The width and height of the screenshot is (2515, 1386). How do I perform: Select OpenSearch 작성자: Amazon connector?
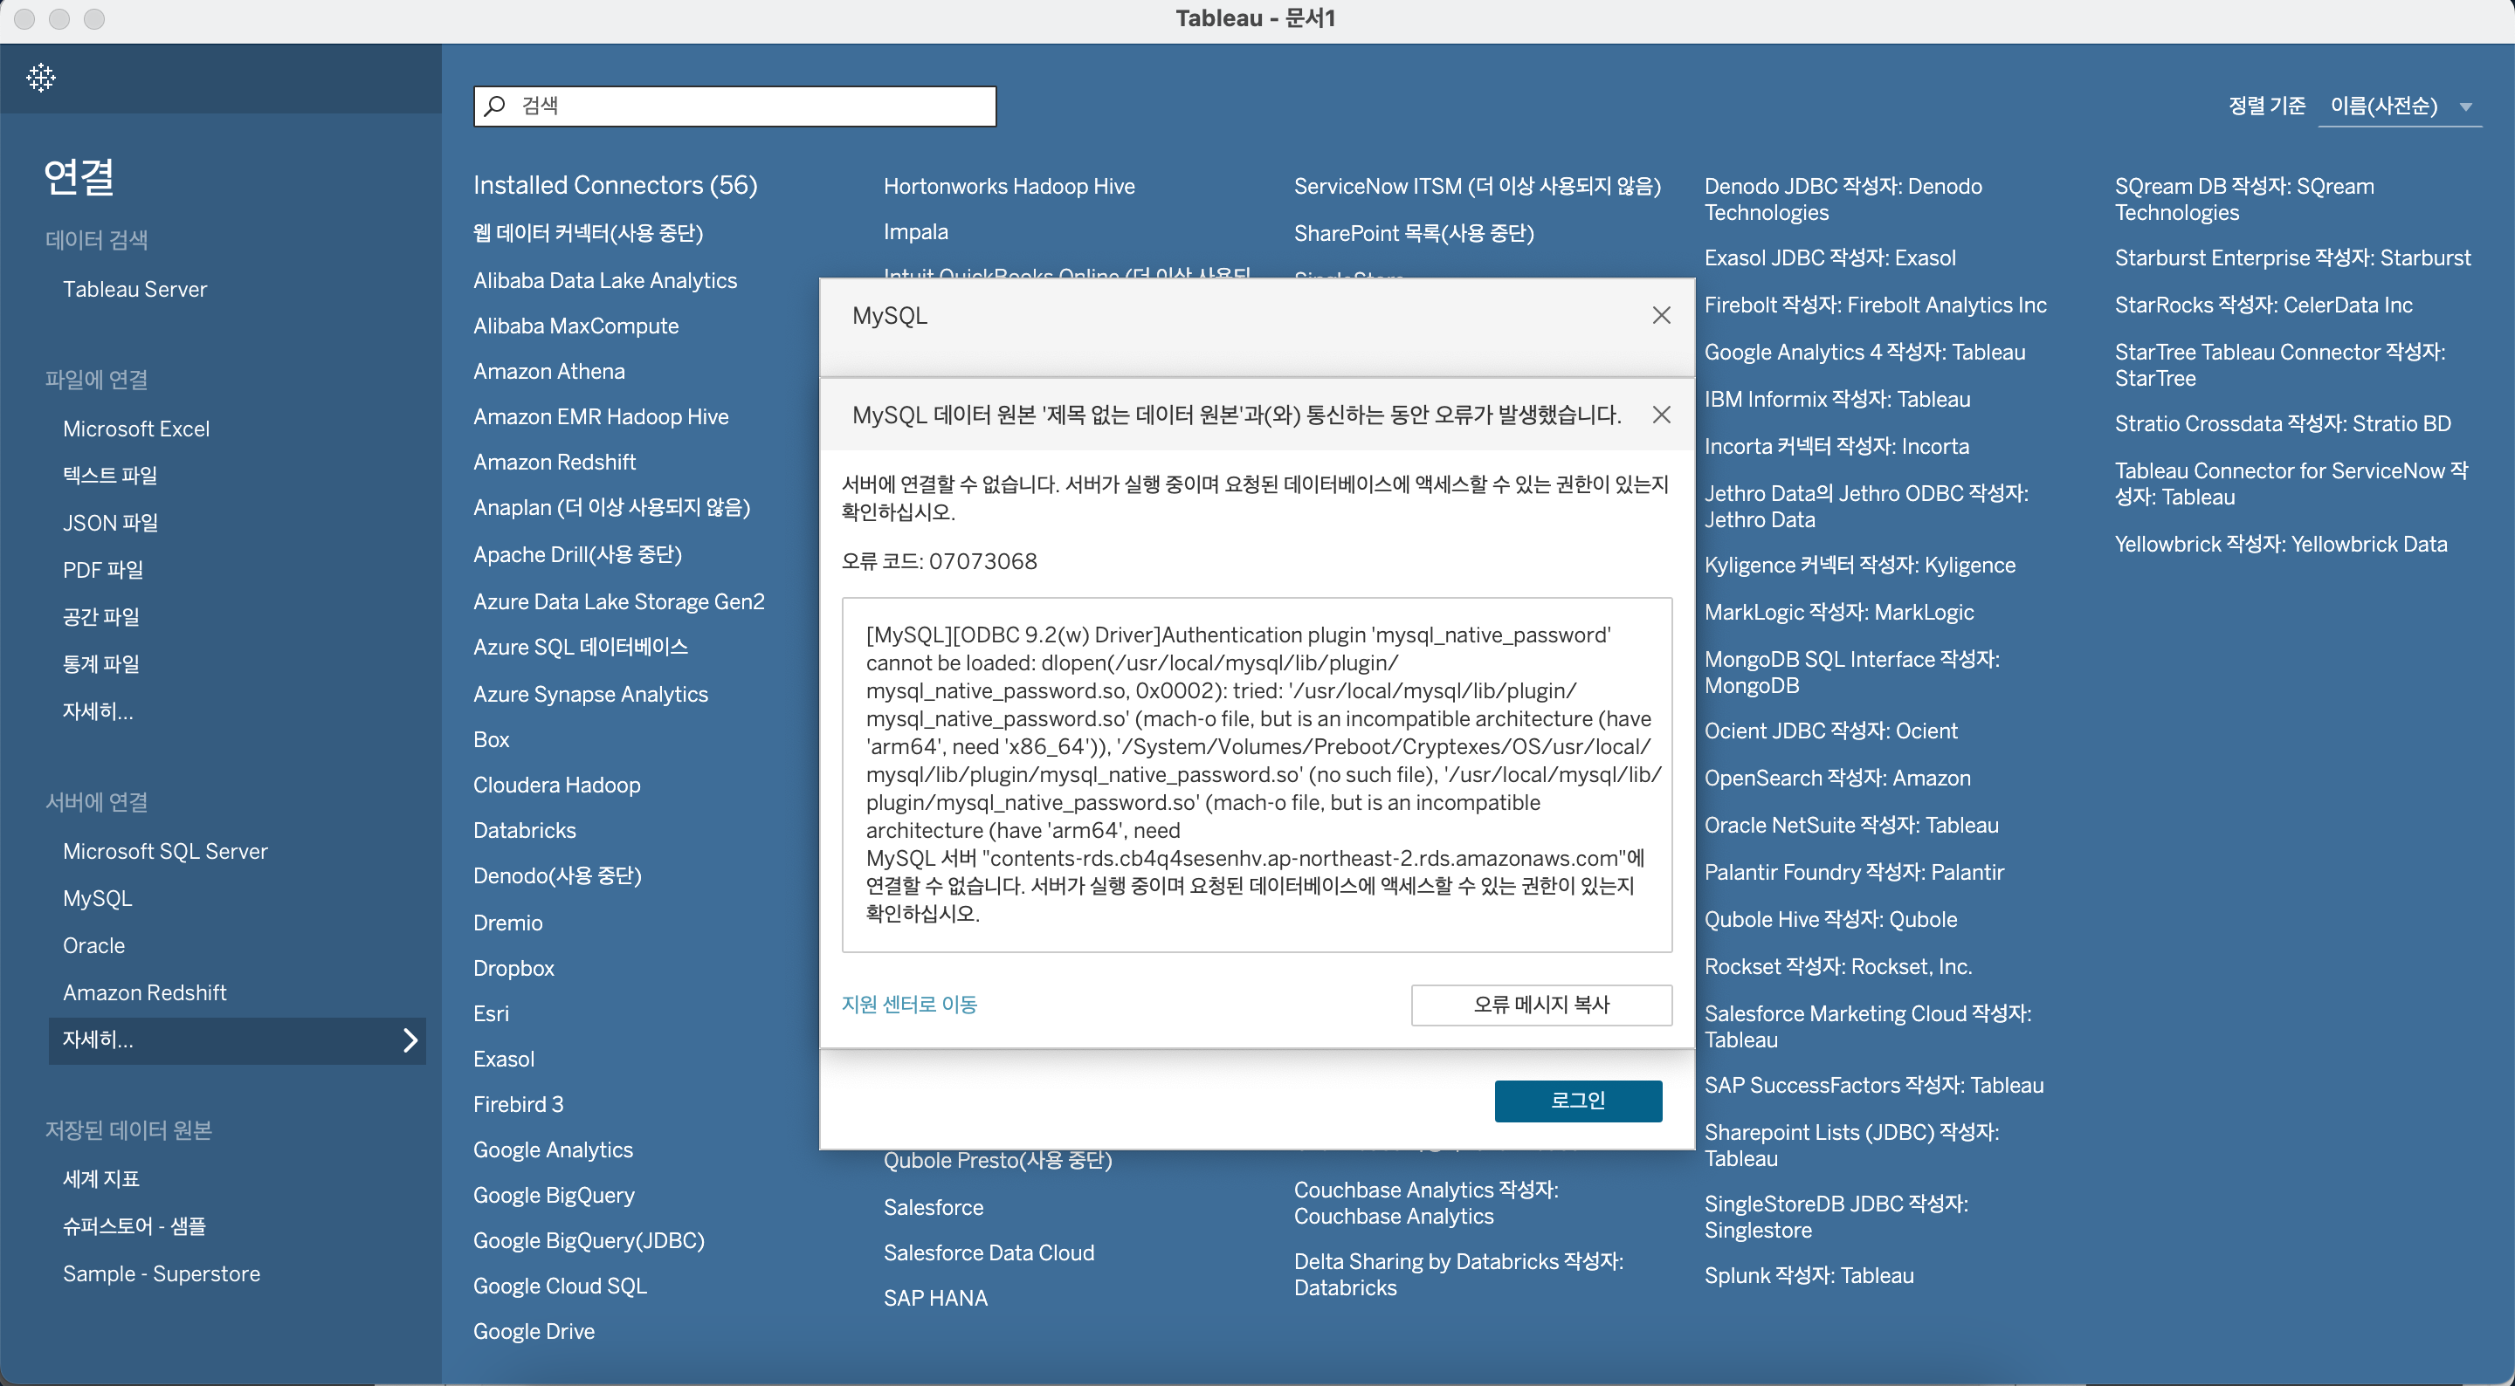[1836, 778]
